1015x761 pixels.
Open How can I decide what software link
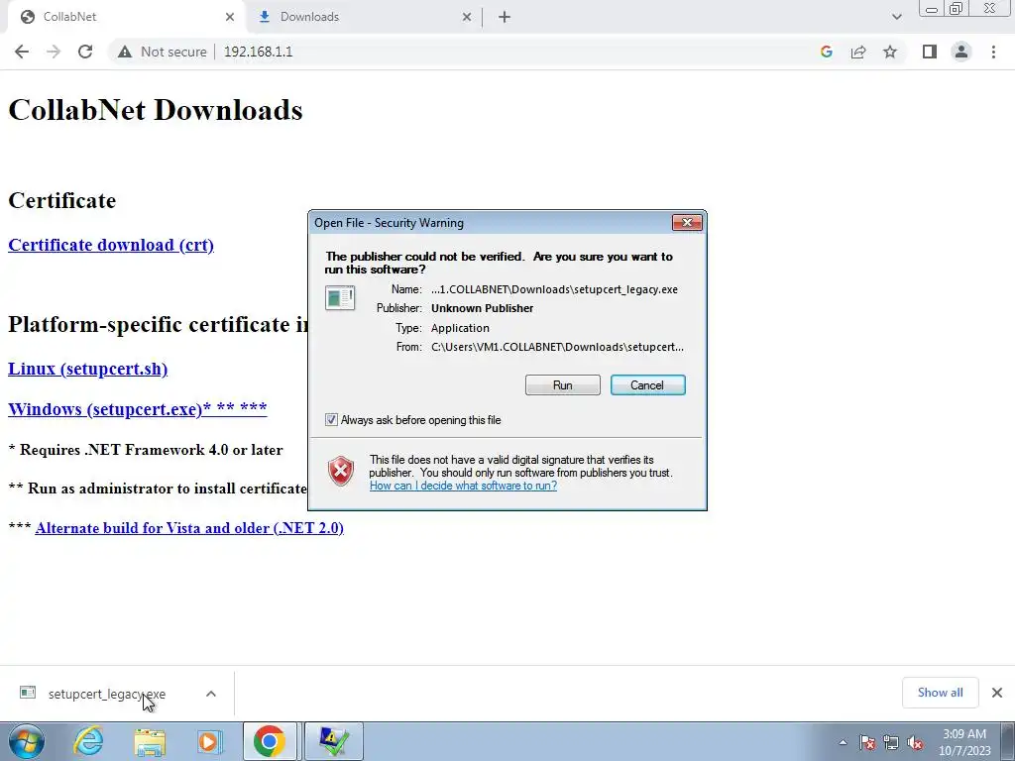463,486
